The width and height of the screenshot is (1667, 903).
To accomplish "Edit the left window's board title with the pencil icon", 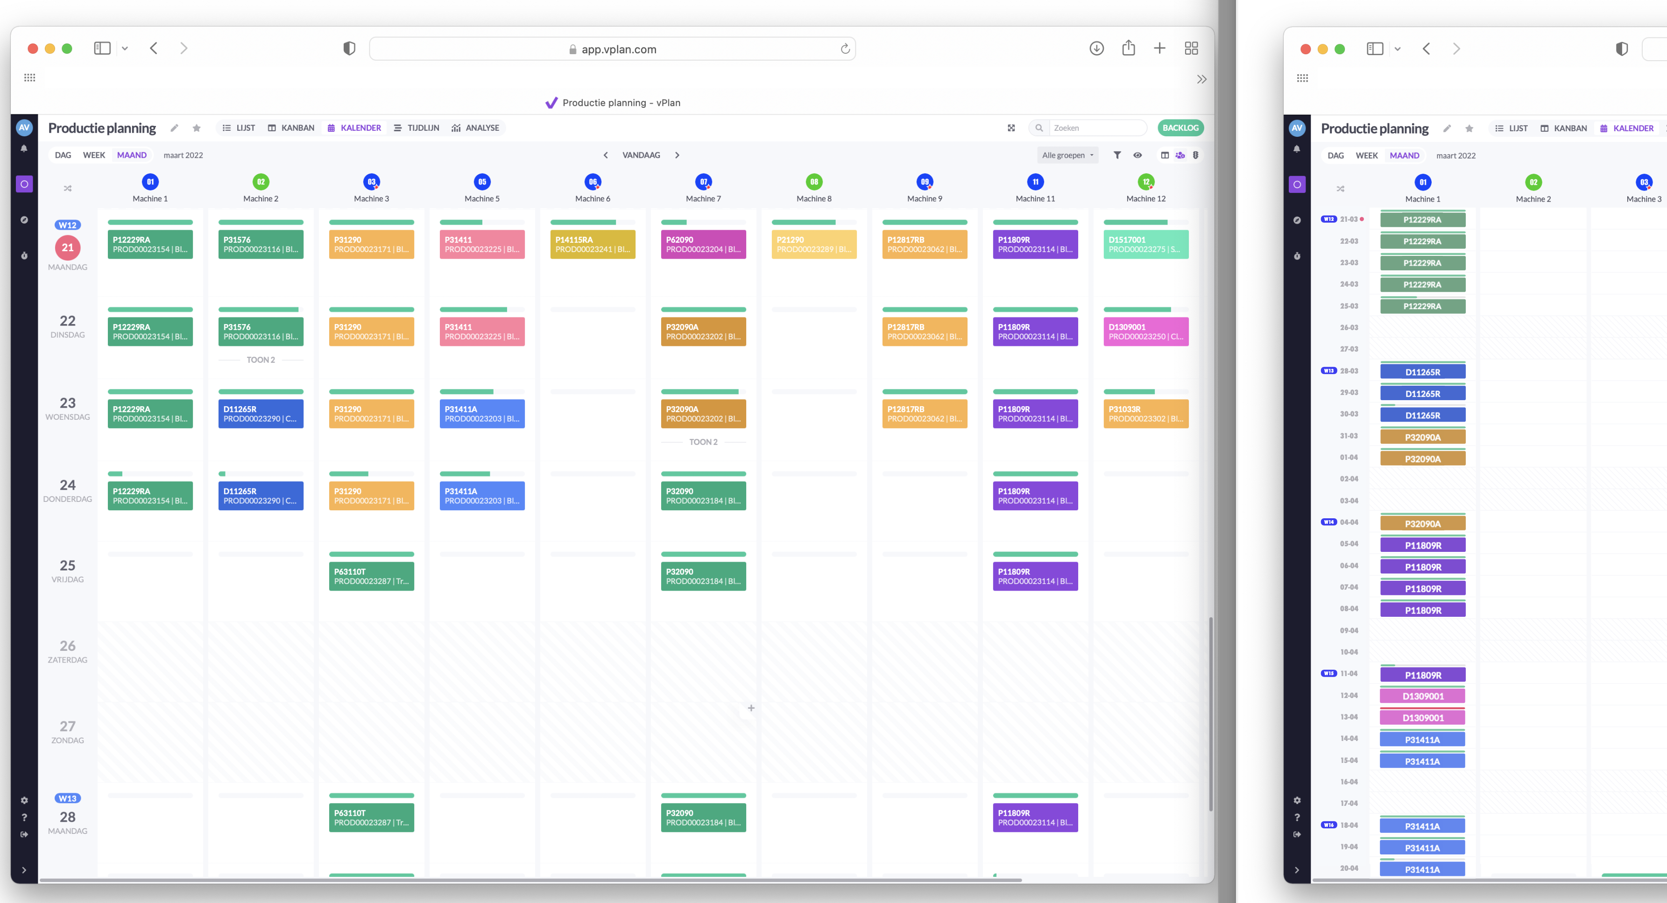I will pyautogui.click(x=175, y=128).
